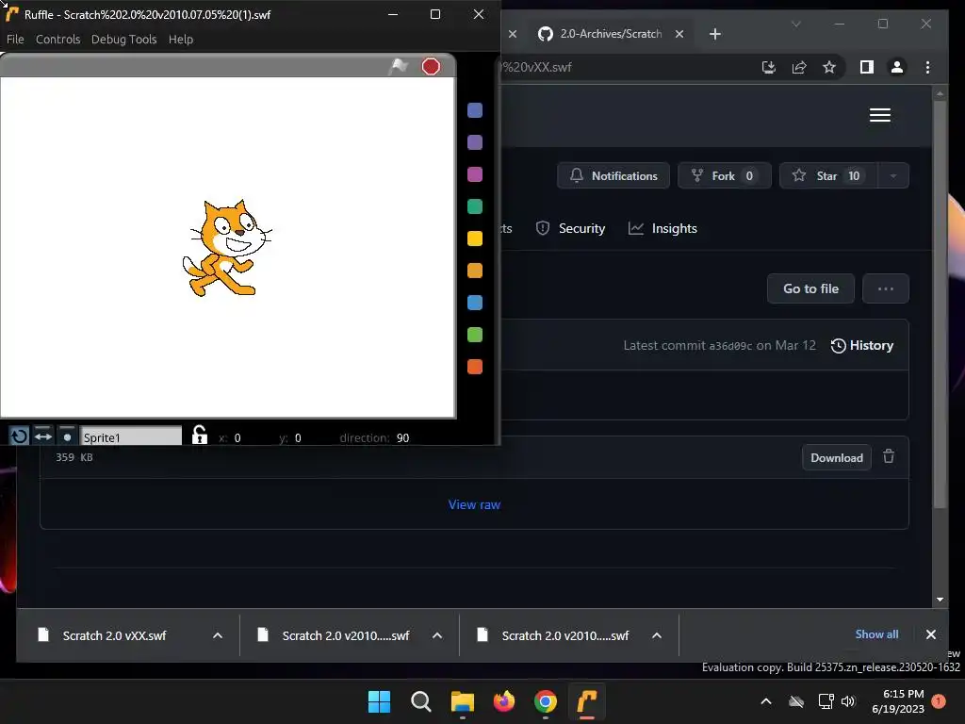This screenshot has height=724, width=965.
Task: Click the volume speaker tray icon
Action: (x=848, y=701)
